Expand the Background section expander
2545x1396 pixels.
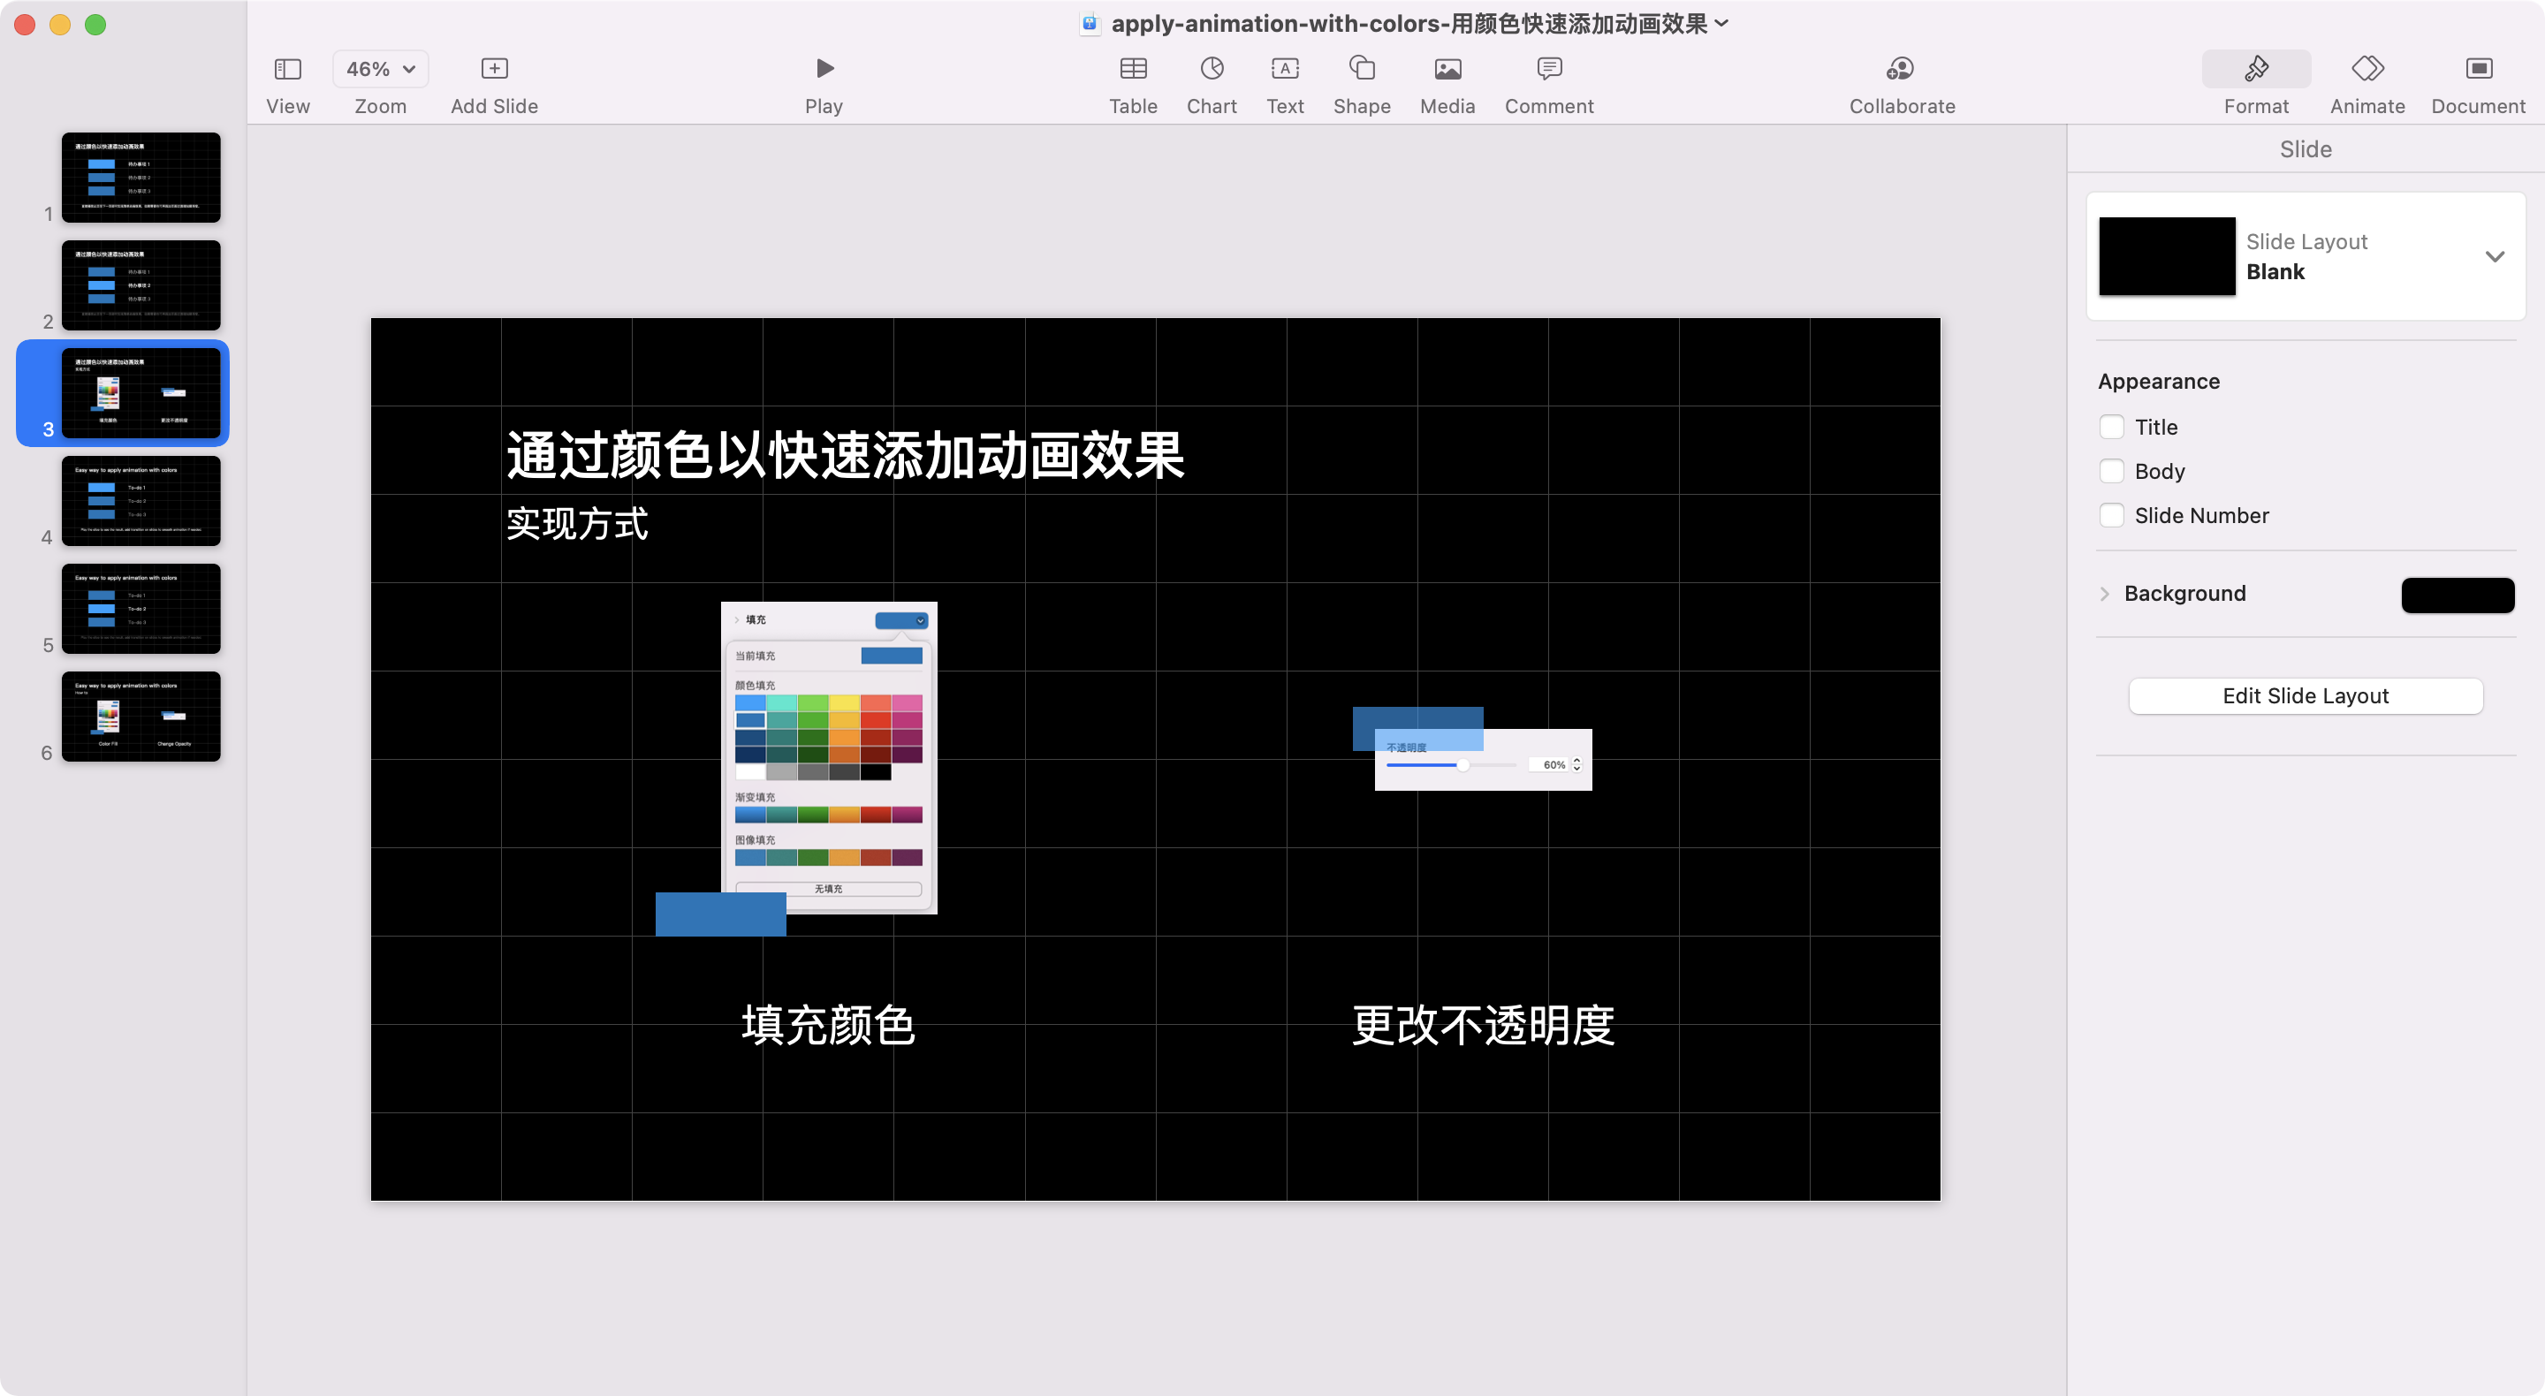click(x=2103, y=593)
